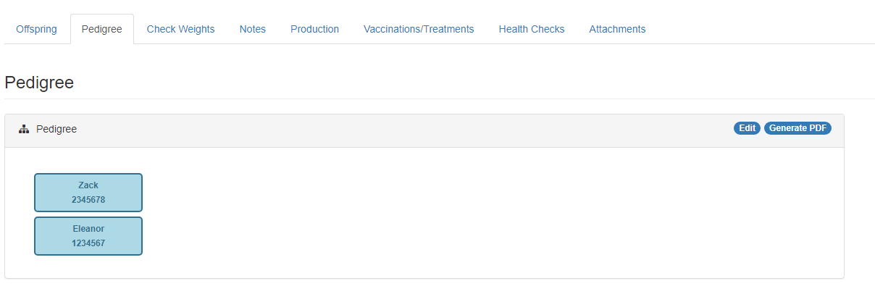875x294 pixels.
Task: Click the name Eleanor in the dam box
Action: 88,229
